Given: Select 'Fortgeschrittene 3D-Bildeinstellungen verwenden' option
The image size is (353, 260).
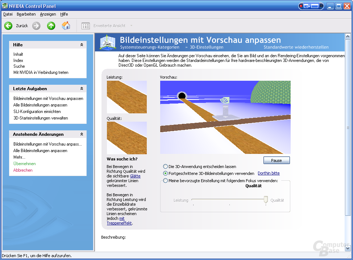Looking at the screenshot, I should [x=166, y=173].
